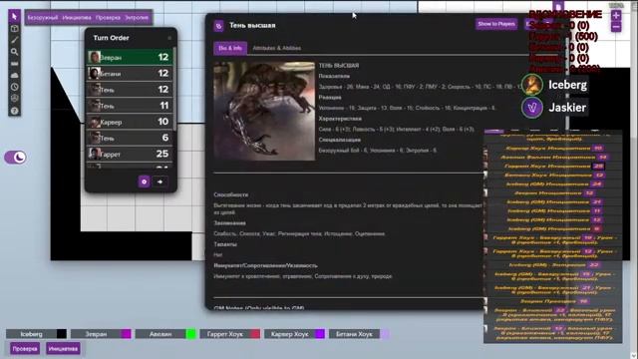Click the Turn Order panel title
This screenshot has height=359, width=638.
click(x=111, y=38)
